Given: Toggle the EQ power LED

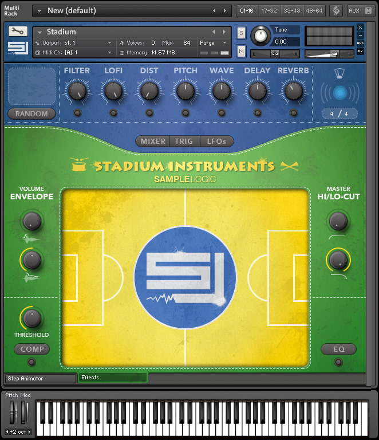Looking at the screenshot, I should click(338, 362).
